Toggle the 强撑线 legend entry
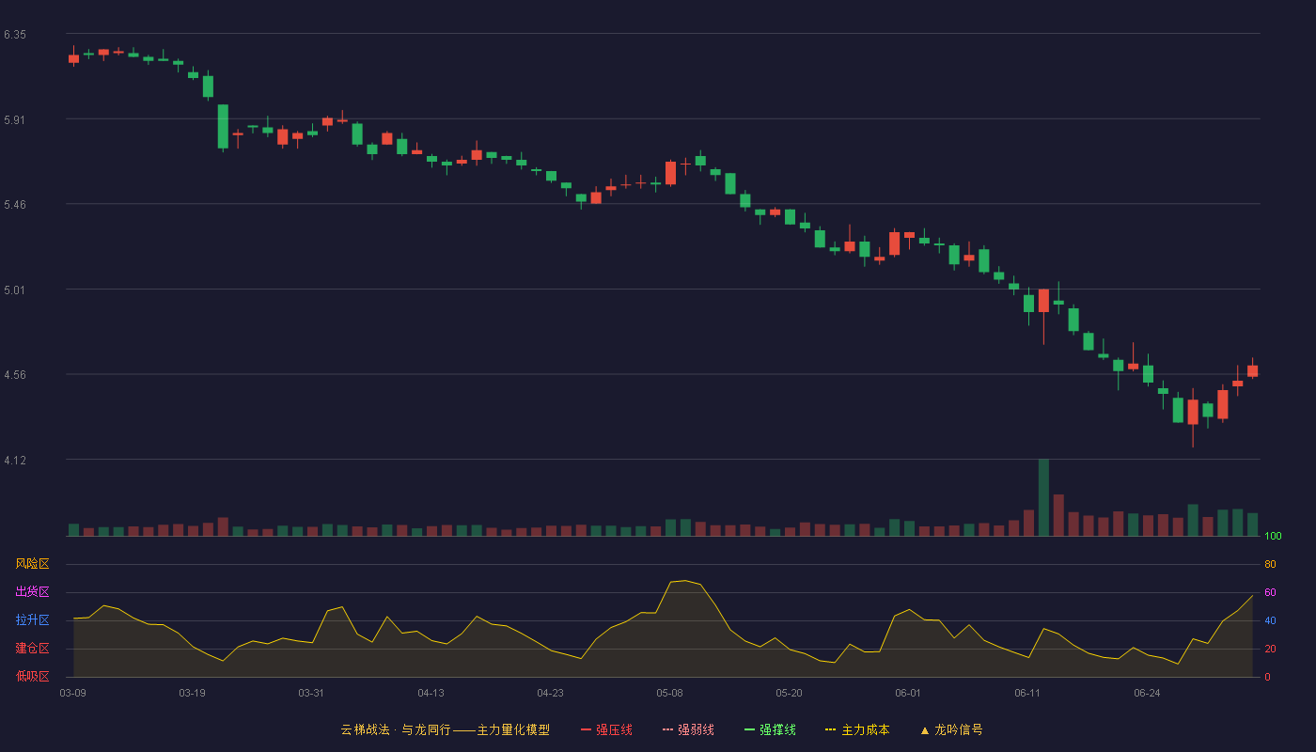1316x752 pixels. (770, 729)
